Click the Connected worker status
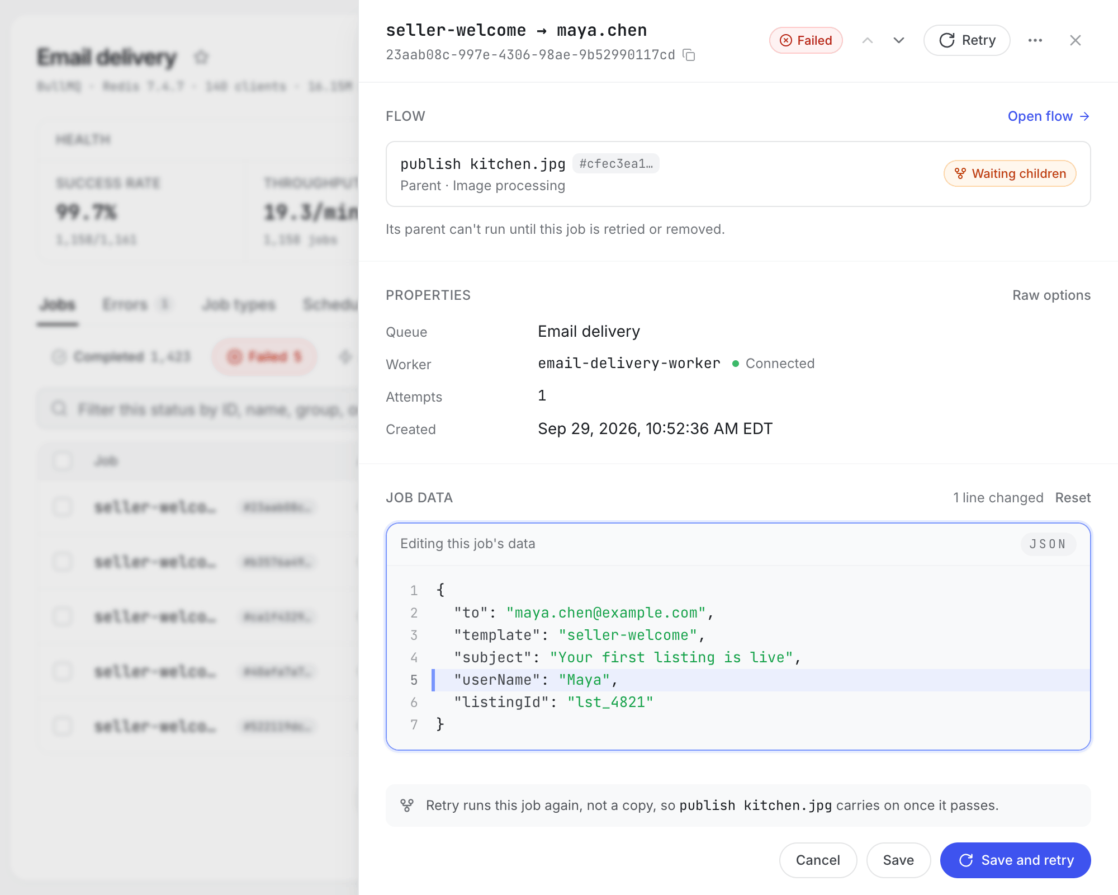The height and width of the screenshot is (895, 1118). 773,364
